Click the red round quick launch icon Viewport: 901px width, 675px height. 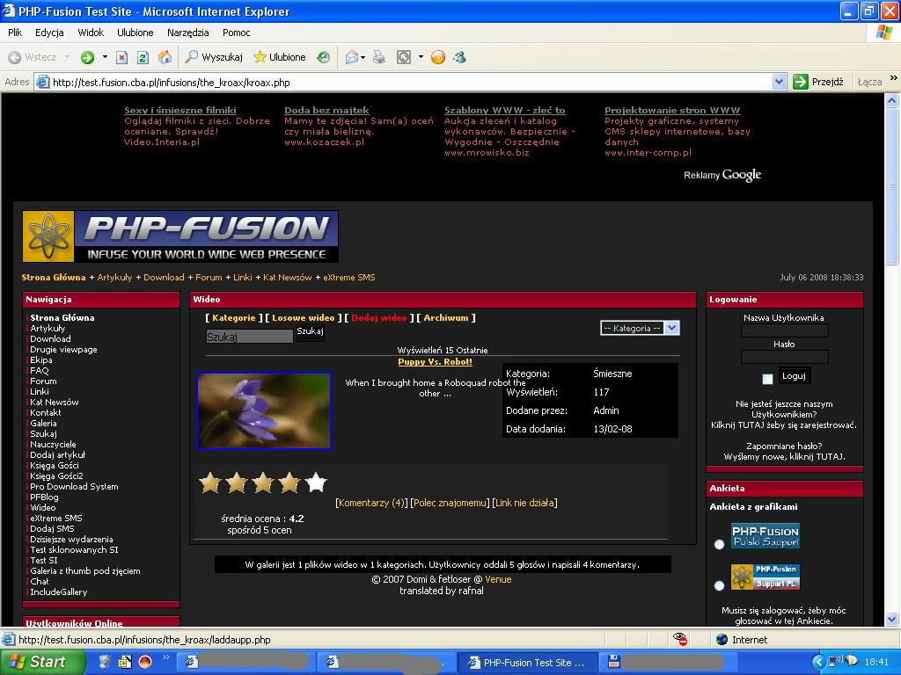point(145,662)
